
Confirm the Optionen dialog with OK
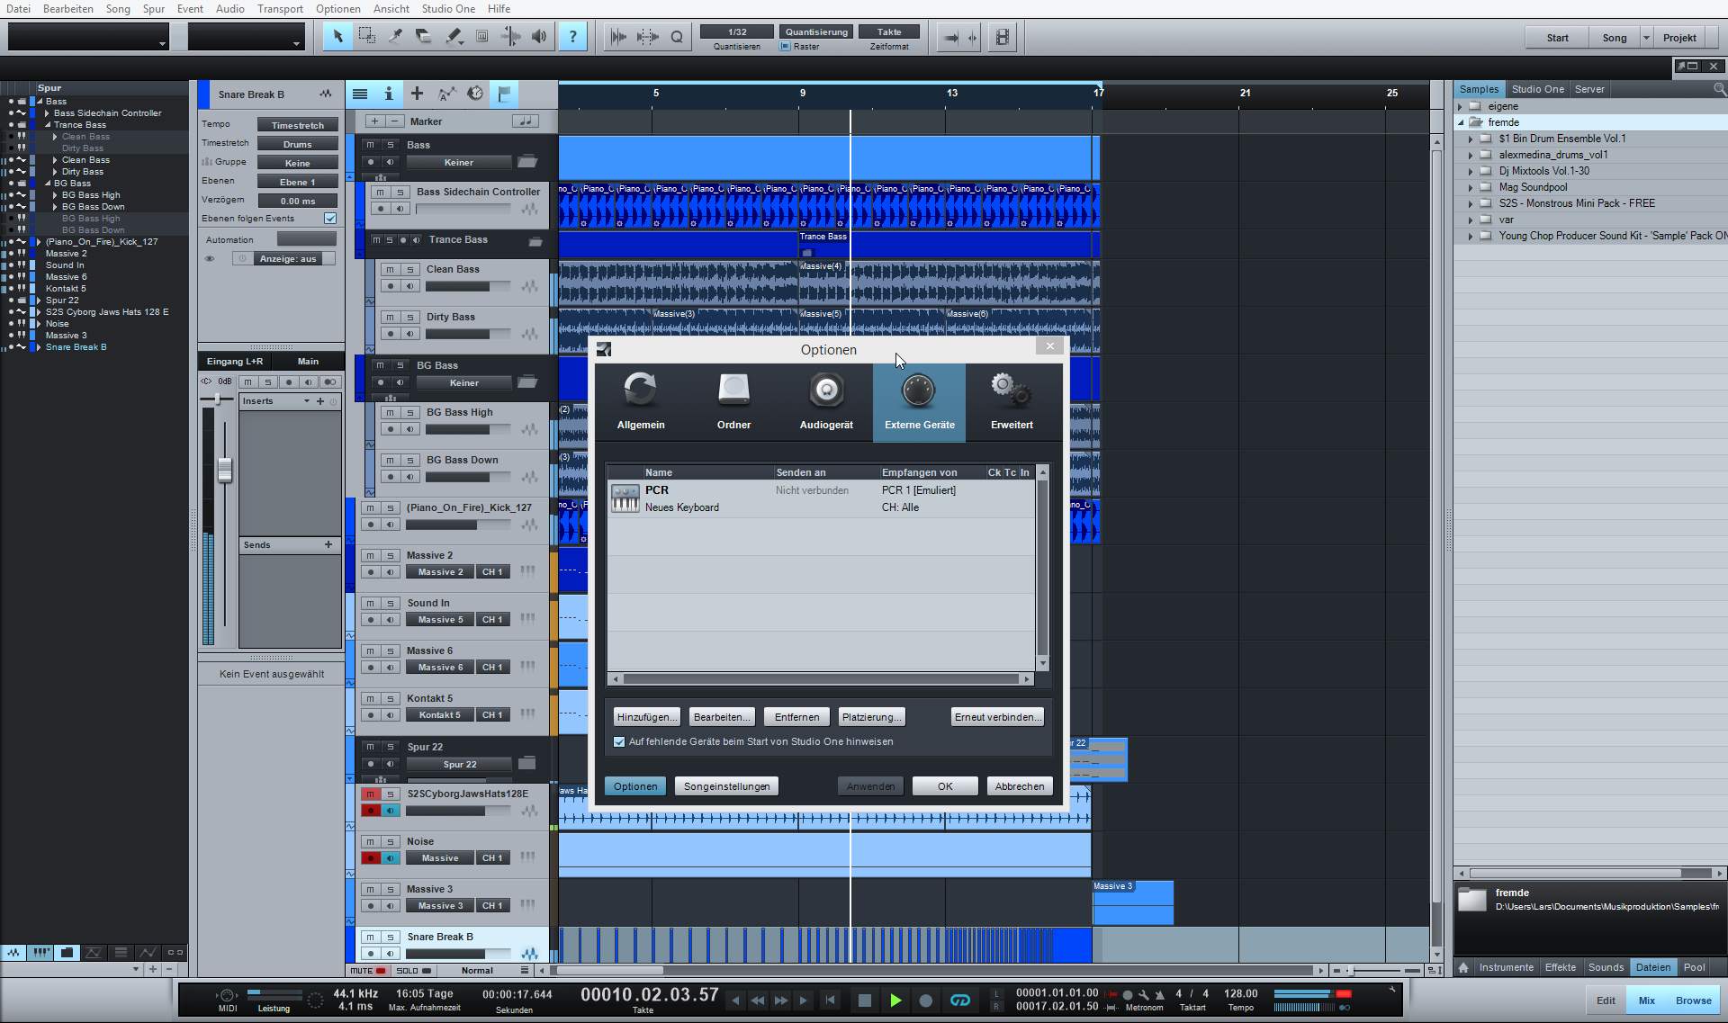[944, 785]
